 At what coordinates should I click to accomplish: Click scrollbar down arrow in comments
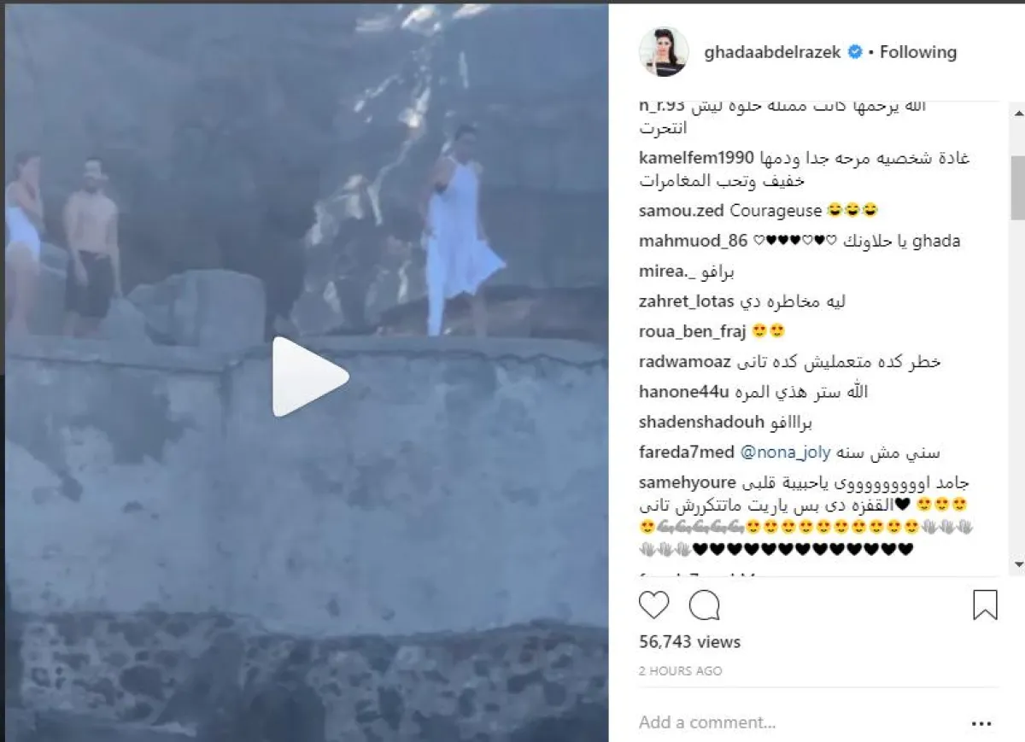coord(1018,564)
